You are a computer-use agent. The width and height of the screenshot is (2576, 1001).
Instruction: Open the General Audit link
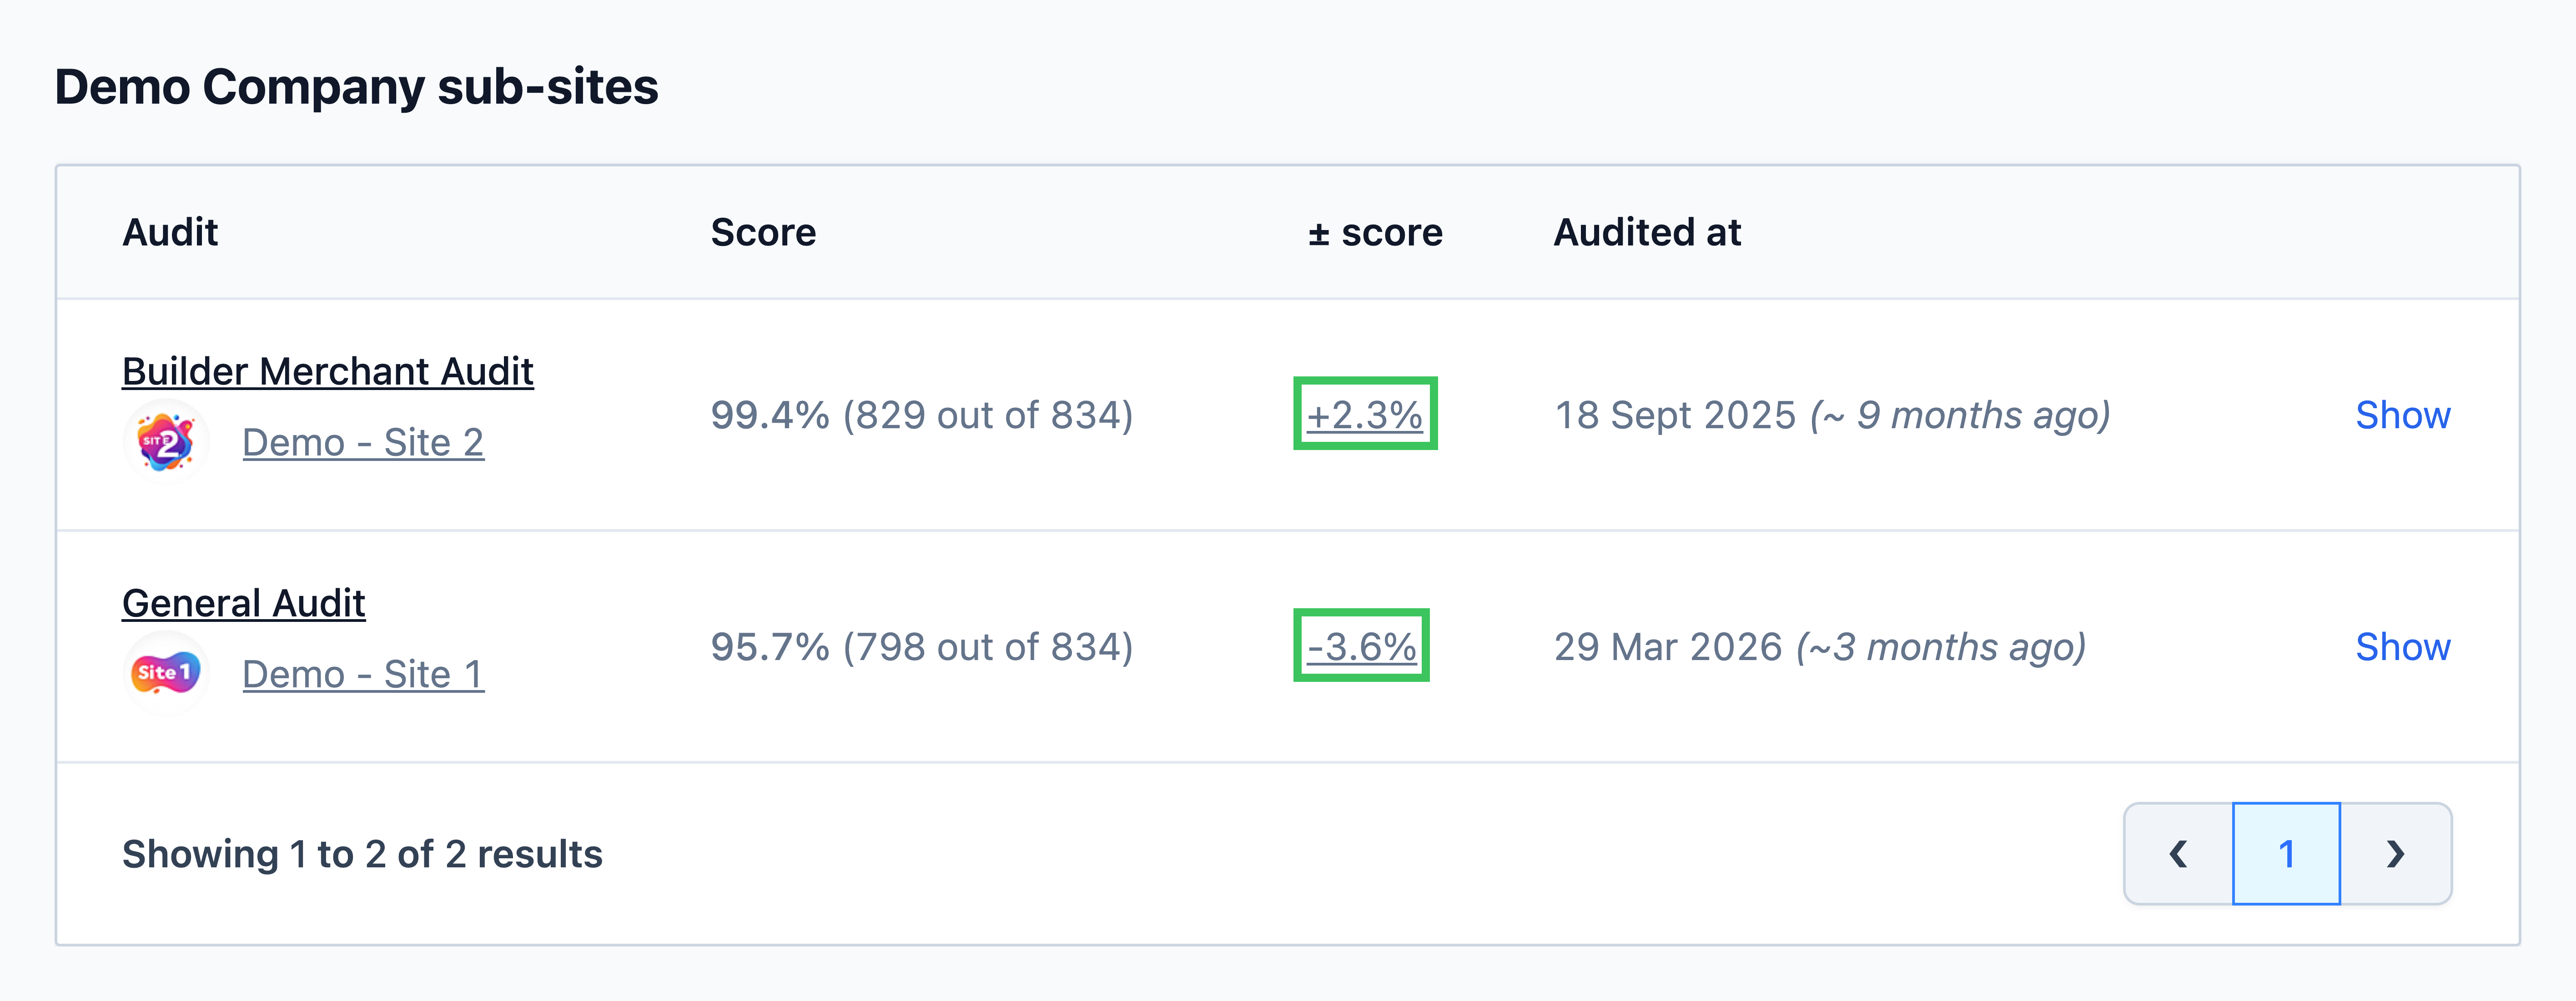244,603
